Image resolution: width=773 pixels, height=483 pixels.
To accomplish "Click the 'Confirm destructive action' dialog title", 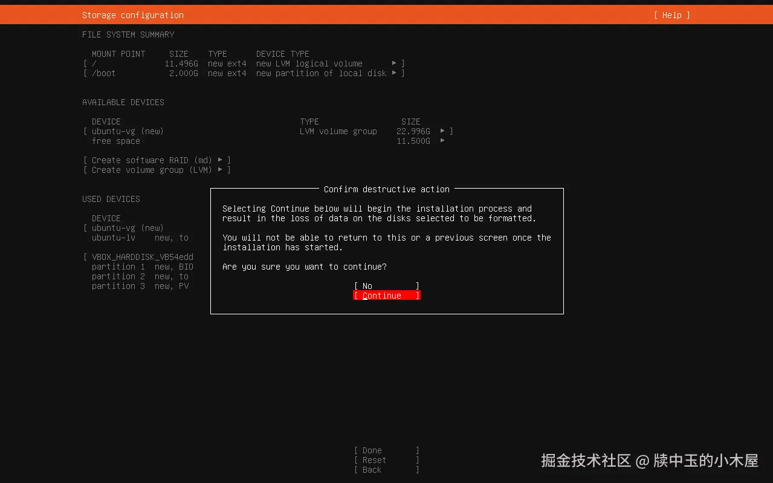I will coord(387,189).
